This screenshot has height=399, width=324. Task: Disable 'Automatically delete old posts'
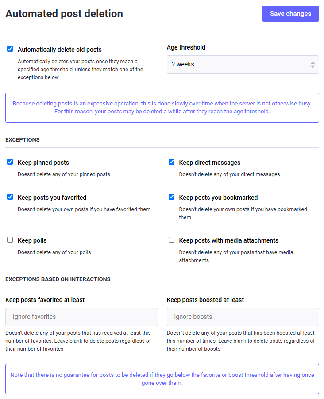[x=10, y=49]
